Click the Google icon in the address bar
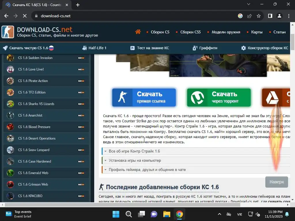295x221 pixels. point(240,16)
